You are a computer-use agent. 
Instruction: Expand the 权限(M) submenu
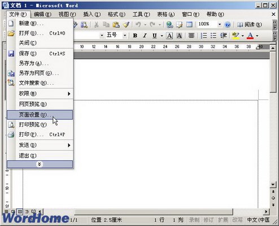pyautogui.click(x=40, y=94)
